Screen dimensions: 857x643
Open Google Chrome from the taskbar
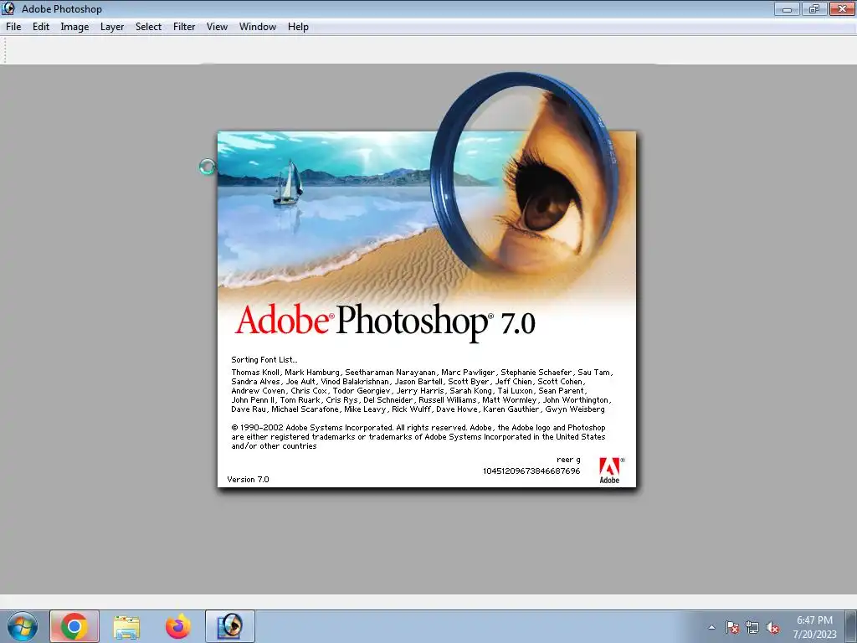tap(74, 626)
